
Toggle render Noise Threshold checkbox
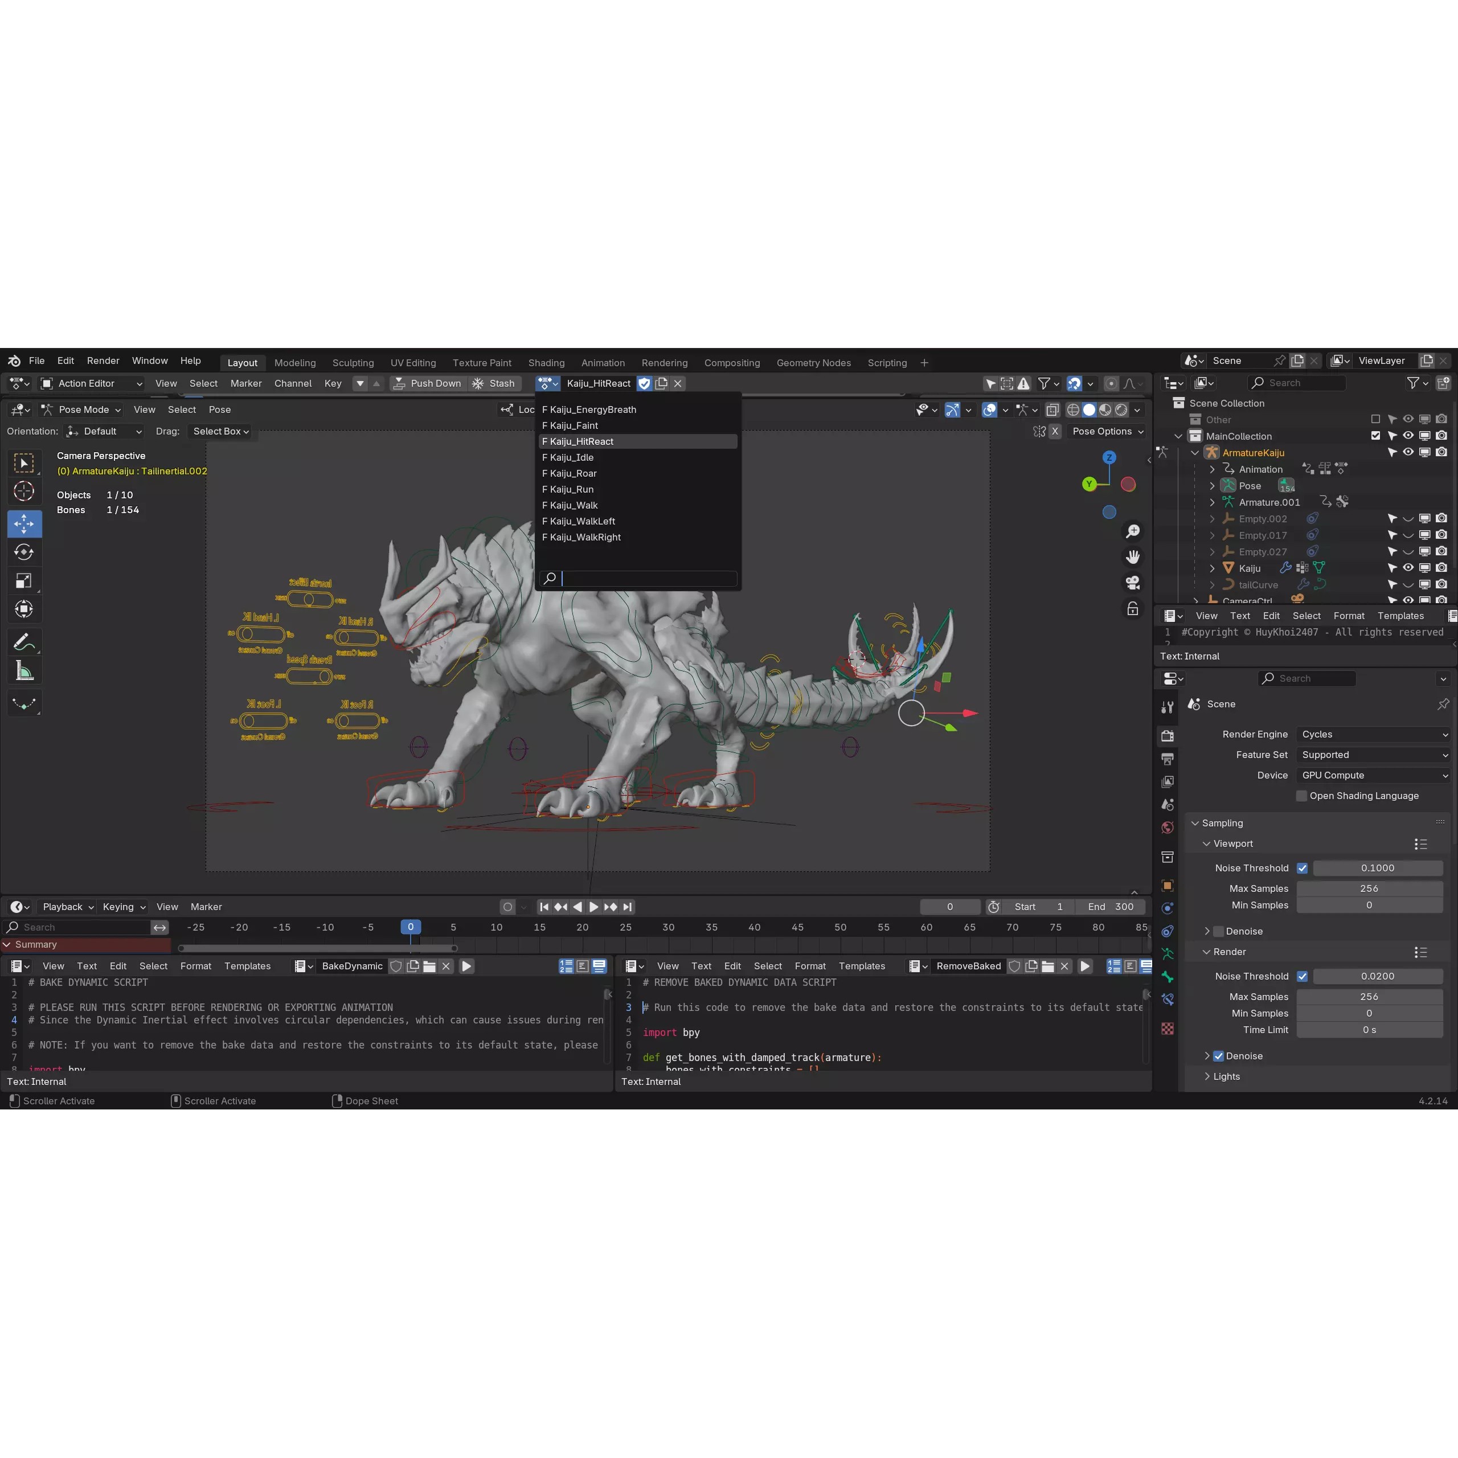1302,976
